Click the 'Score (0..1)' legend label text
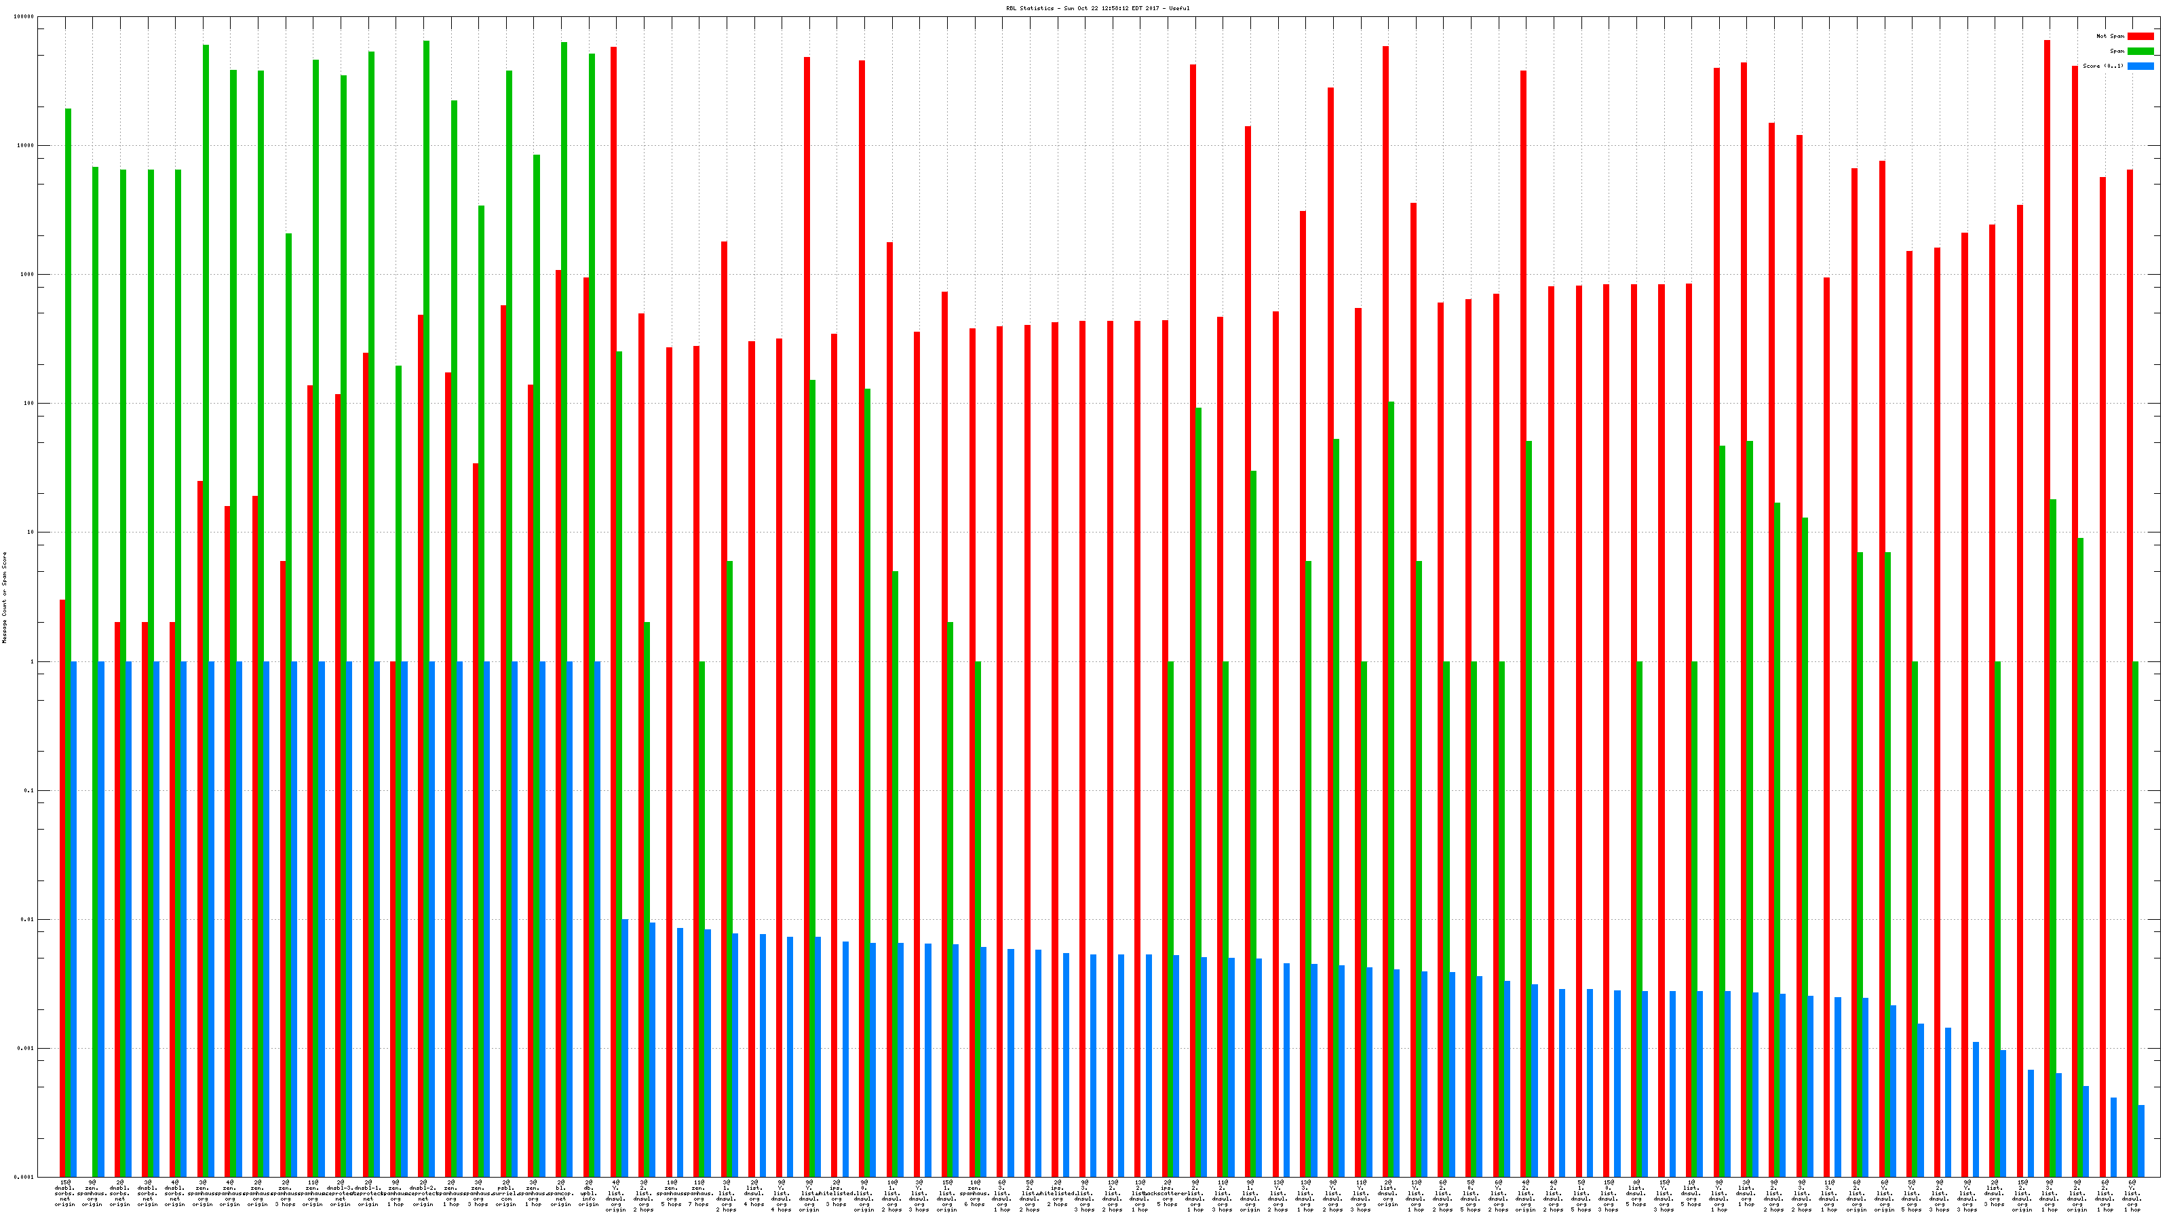Image resolution: width=2171 pixels, height=1221 pixels. 2102,66
